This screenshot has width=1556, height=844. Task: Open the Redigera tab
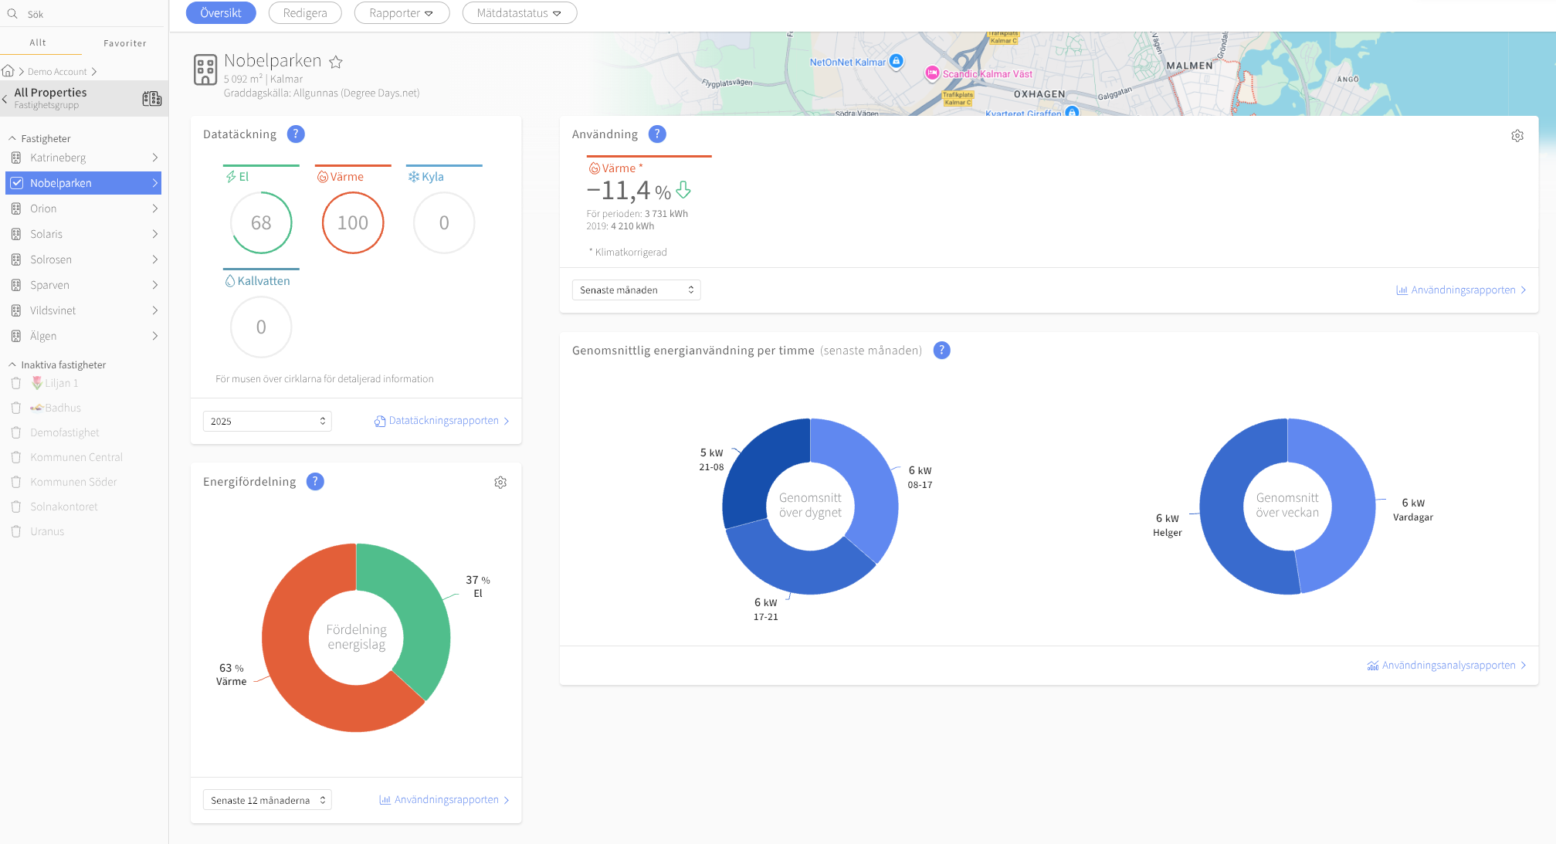pos(305,13)
